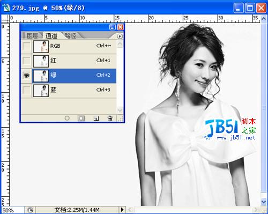Click the vertical scrollbar down arrow
This screenshot has width=268, height=214.
coord(264,202)
